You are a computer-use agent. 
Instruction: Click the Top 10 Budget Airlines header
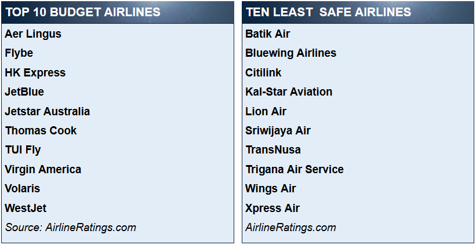click(x=83, y=12)
